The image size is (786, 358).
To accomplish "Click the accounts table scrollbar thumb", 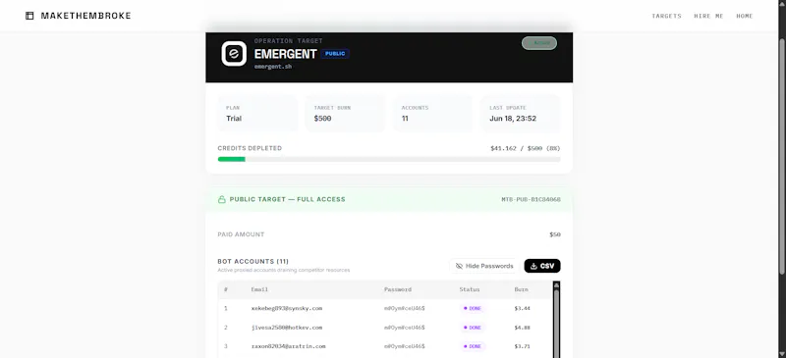I will pos(556,323).
